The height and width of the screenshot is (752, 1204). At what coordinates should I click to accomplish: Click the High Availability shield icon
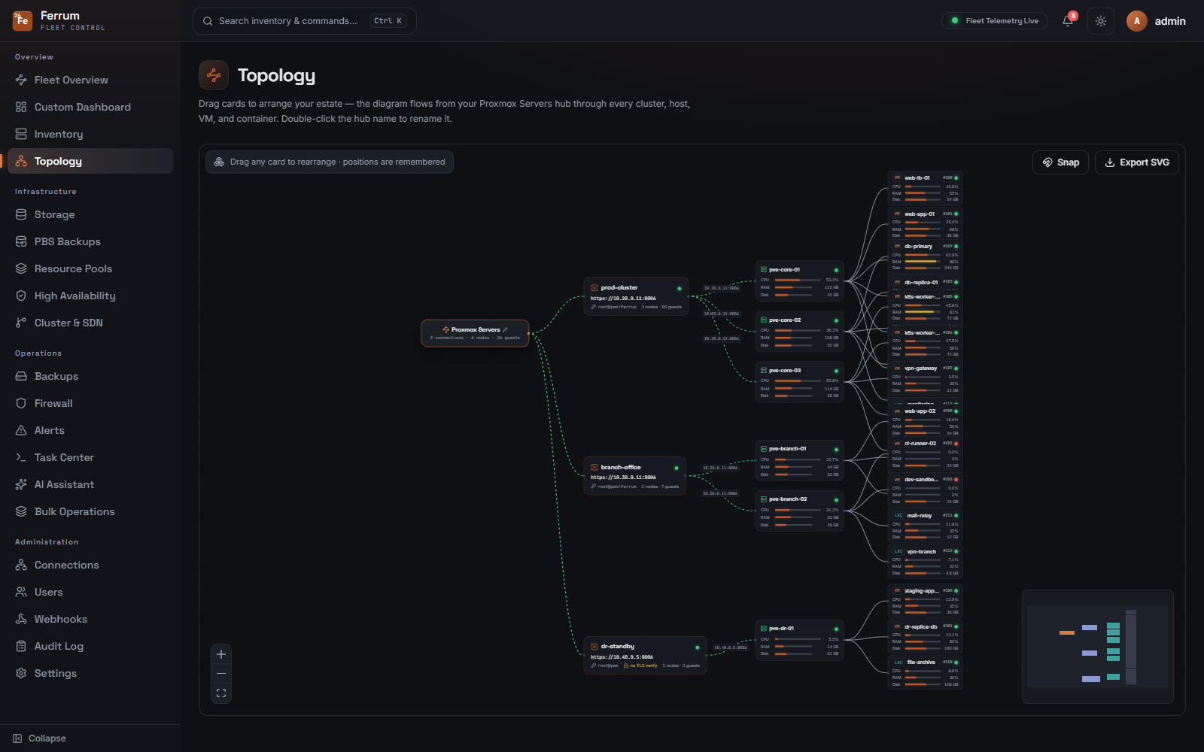pos(21,296)
